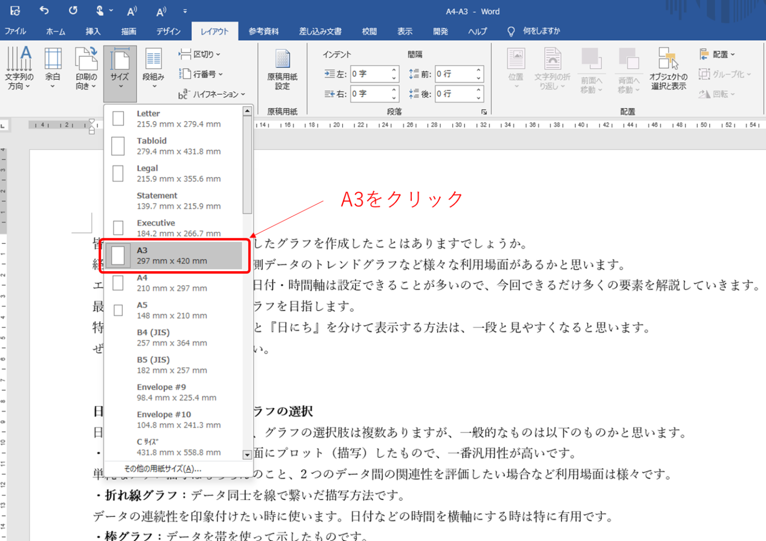
Task: Open the 段落 dialog launcher
Action: [x=483, y=112]
